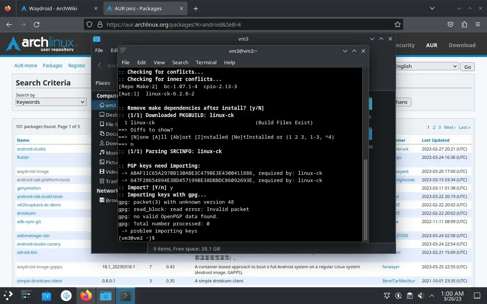The height and width of the screenshot is (304, 487).
Task: Open flutter package link
Action: (x=23, y=157)
